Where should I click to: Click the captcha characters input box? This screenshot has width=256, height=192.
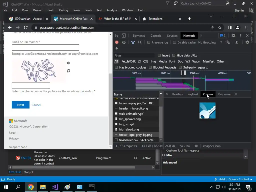pyautogui.click(x=31, y=85)
